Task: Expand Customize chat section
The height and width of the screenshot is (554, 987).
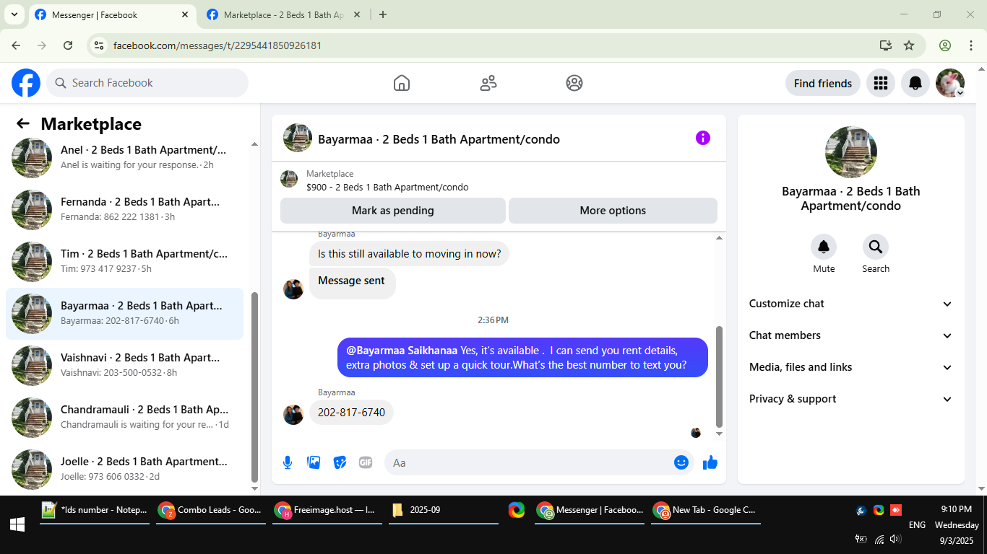Action: click(x=851, y=304)
